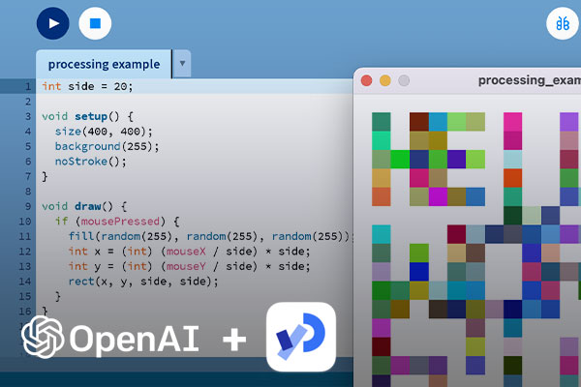Click the dark brown square in canvas top row
The height and width of the screenshot is (387, 581).
click(419, 122)
